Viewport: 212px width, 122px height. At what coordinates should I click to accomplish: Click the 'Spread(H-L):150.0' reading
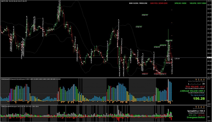pos(196,111)
